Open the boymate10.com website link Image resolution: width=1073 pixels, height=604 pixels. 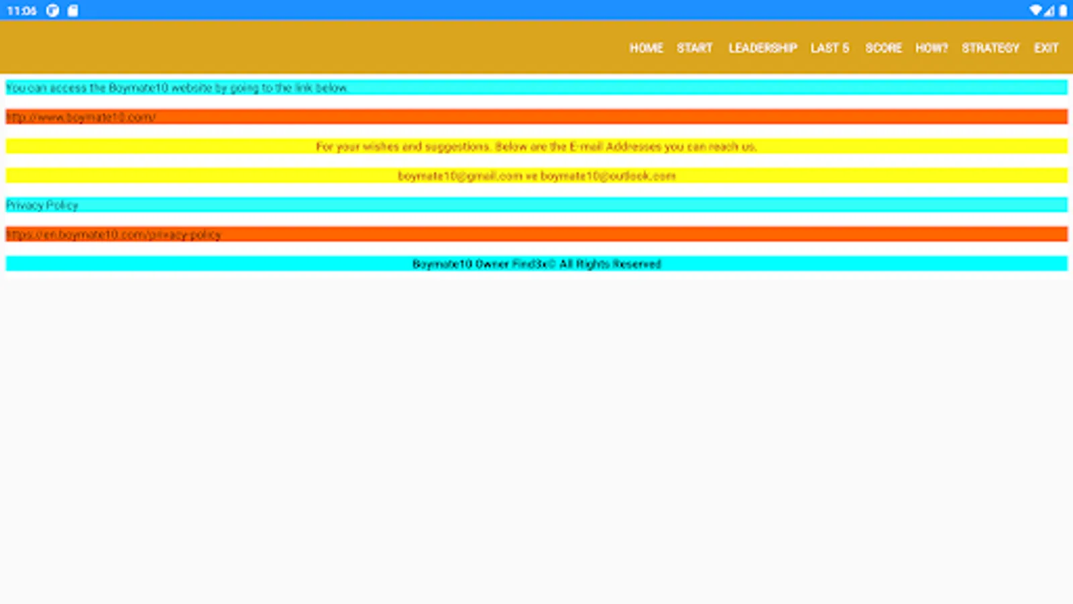80,117
